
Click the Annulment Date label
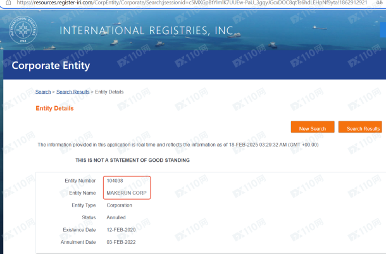tap(78, 242)
